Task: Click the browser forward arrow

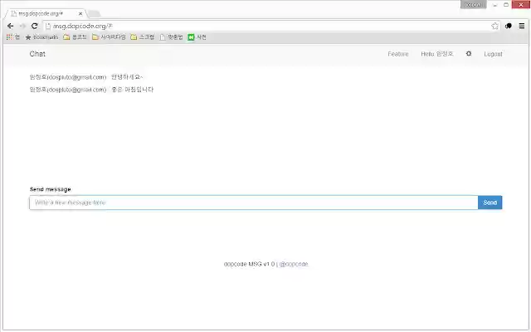Action: coord(22,26)
